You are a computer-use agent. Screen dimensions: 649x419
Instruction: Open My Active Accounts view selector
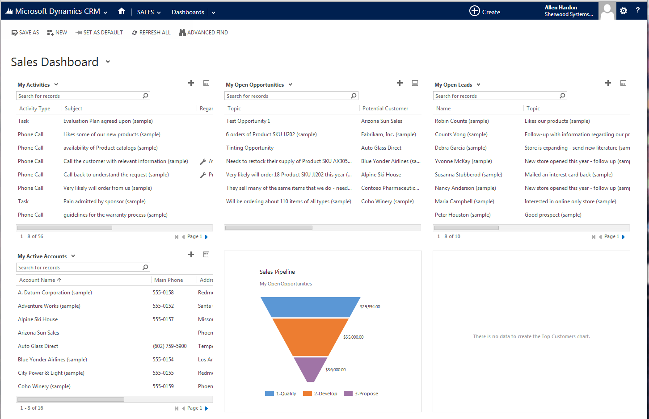(73, 256)
